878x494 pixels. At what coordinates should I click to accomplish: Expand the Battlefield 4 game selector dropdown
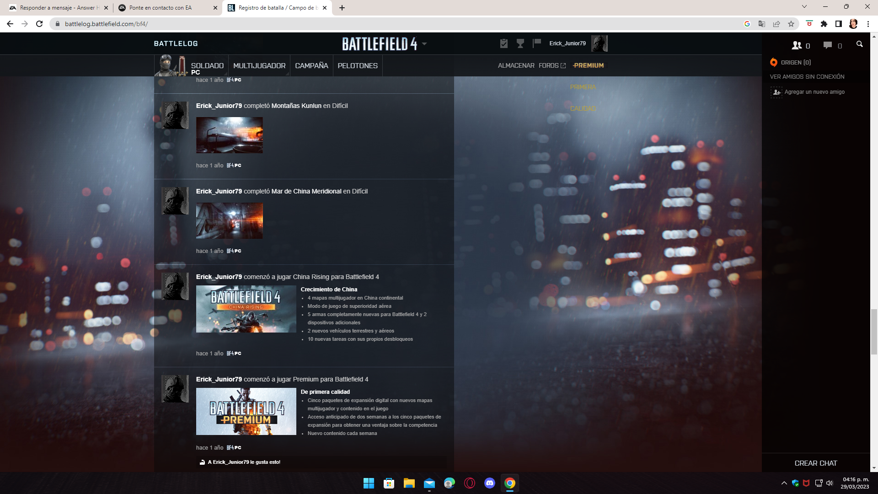pos(424,44)
